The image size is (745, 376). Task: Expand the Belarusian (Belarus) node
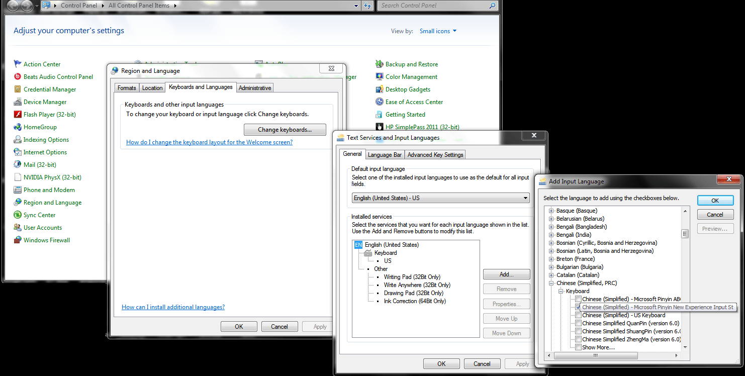551,219
